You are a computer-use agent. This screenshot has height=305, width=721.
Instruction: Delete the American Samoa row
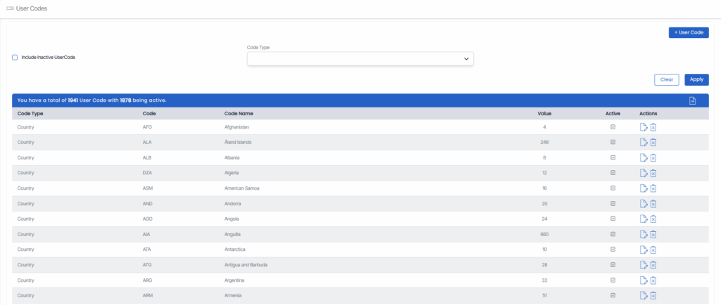click(x=653, y=188)
